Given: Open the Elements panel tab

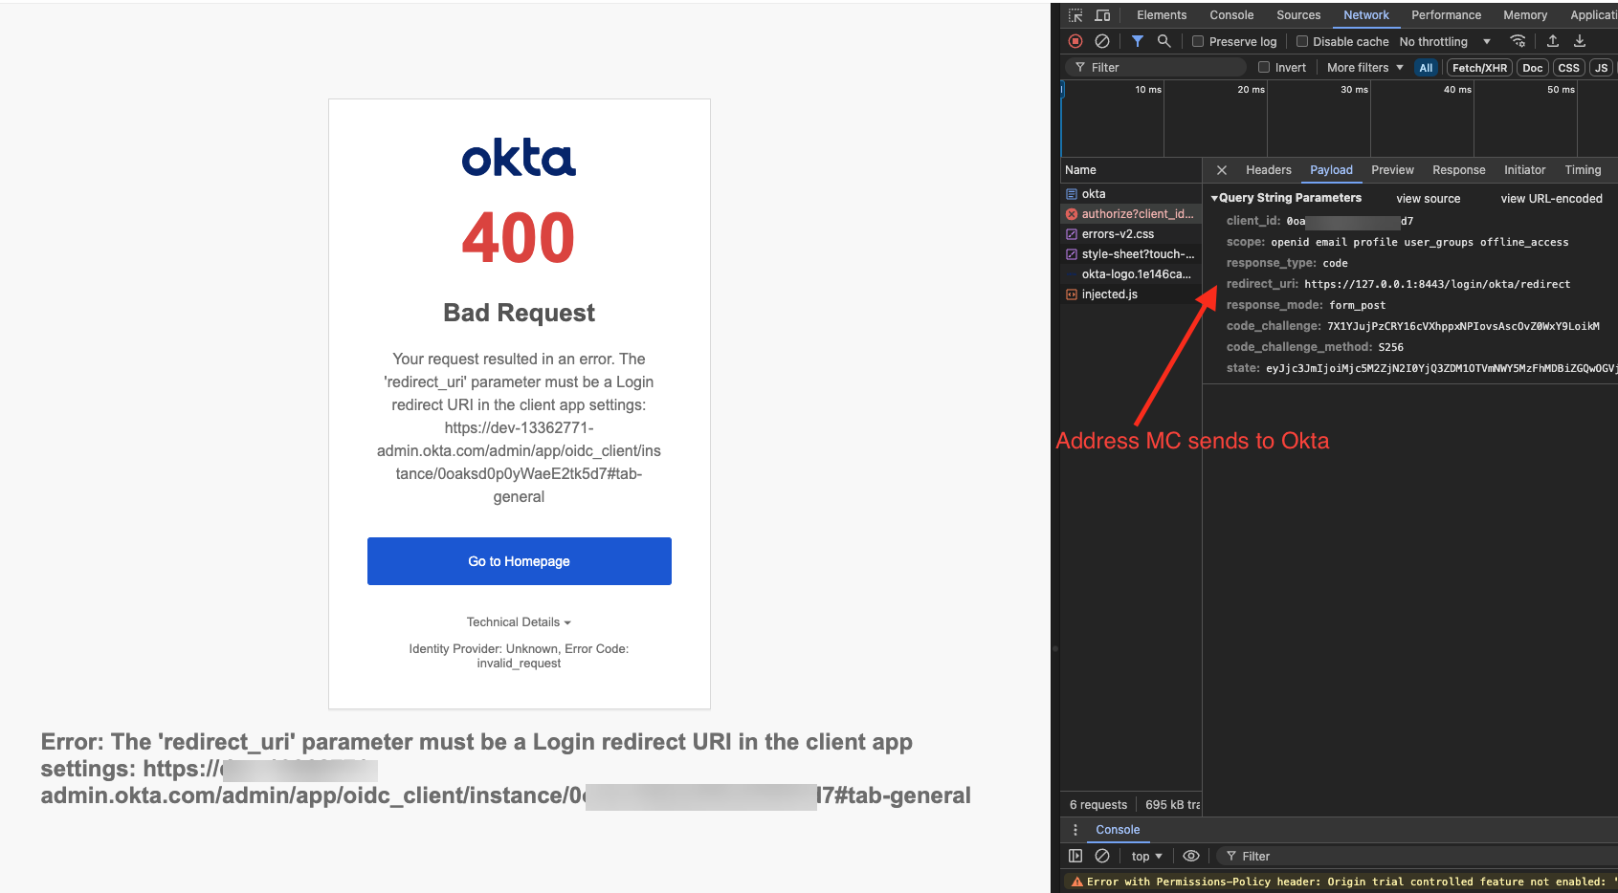Looking at the screenshot, I should 1161,15.
